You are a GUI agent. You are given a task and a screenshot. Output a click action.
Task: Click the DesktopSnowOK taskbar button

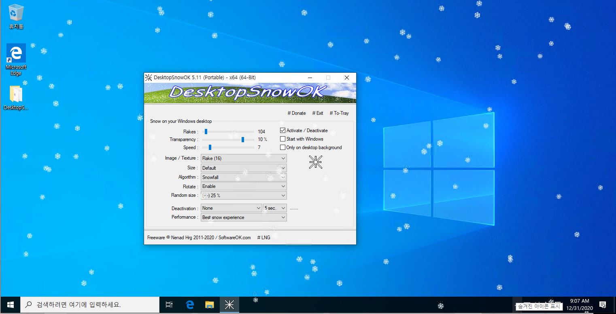(229, 305)
